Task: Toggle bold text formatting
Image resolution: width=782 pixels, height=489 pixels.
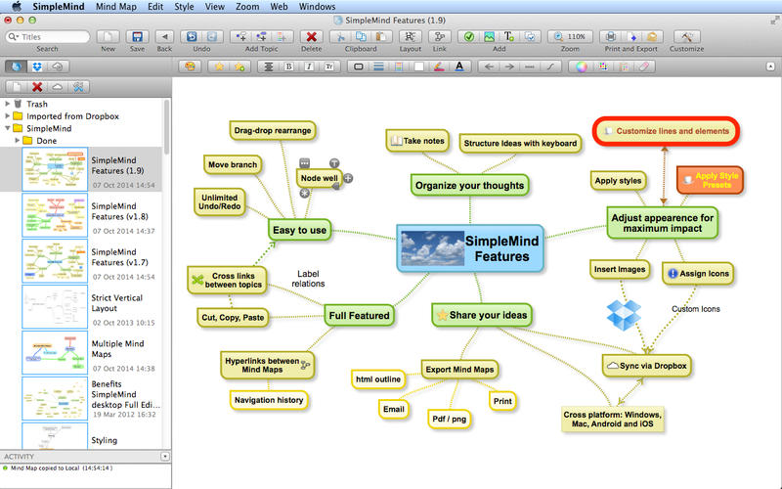Action: [287, 67]
